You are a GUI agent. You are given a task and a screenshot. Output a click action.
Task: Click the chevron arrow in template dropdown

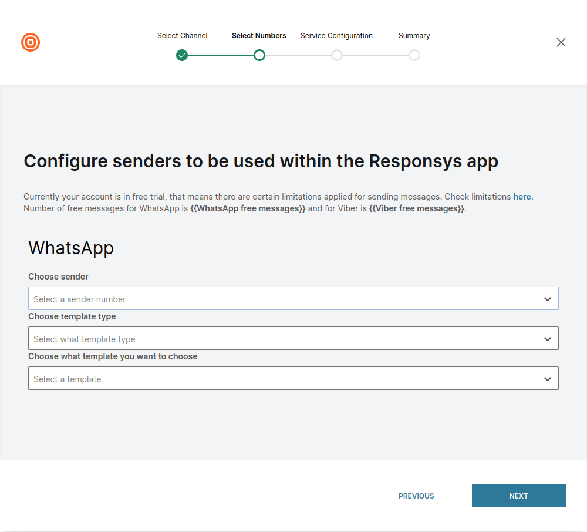click(x=547, y=379)
